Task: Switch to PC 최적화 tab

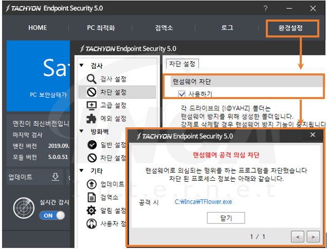Action: pos(101,28)
